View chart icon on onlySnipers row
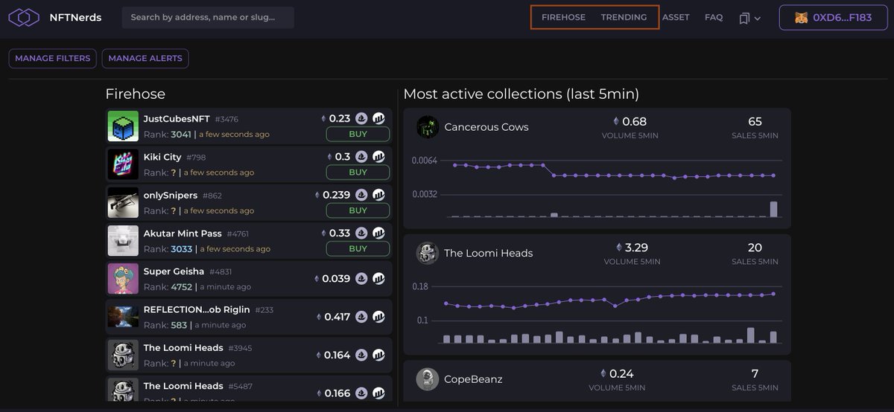 pyautogui.click(x=378, y=195)
